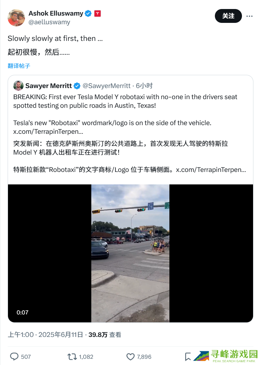Play the embedded robotaxi video
The image size is (260, 365).
click(x=131, y=253)
